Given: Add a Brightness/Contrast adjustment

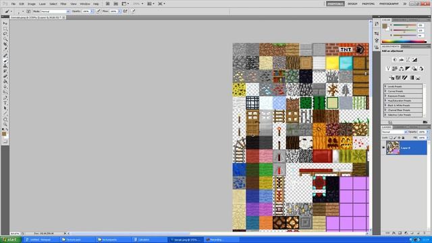Looking at the screenshot, I should (x=394, y=60).
